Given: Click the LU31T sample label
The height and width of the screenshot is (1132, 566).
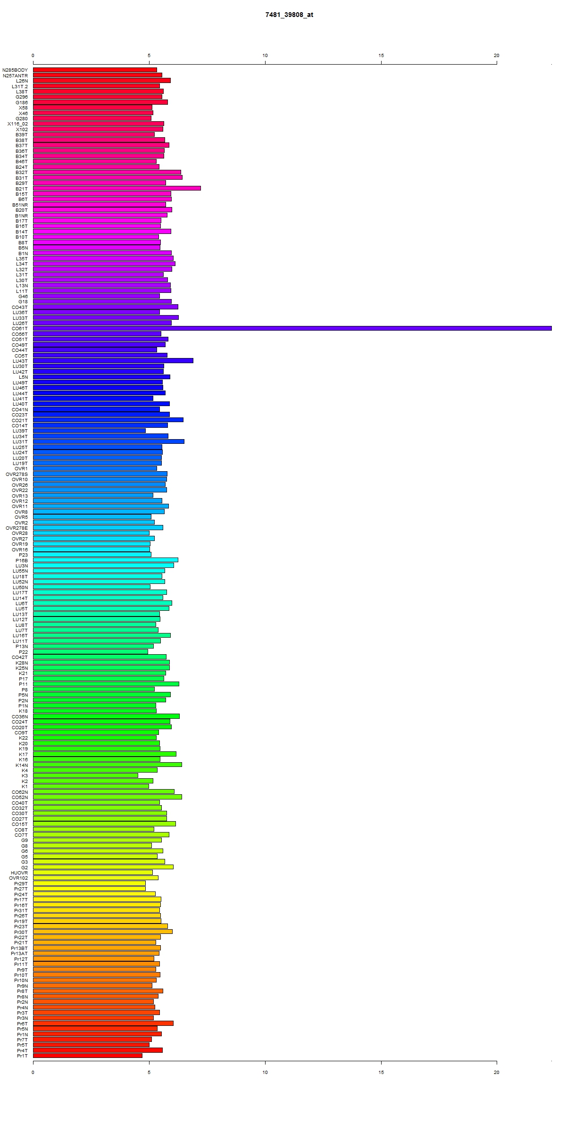Looking at the screenshot, I should [x=20, y=441].
